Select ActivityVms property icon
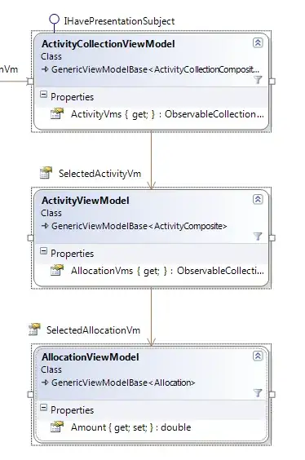The image size is (305, 460). click(57, 114)
